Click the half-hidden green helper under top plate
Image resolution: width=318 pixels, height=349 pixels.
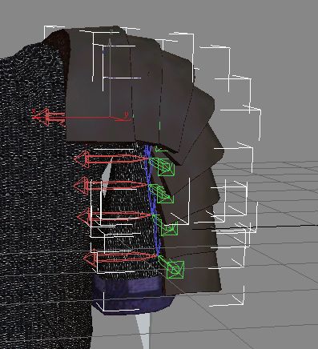coord(161,149)
